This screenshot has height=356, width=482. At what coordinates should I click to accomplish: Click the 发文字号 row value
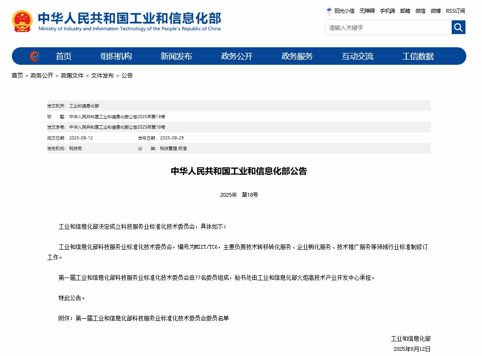pyautogui.click(x=117, y=127)
